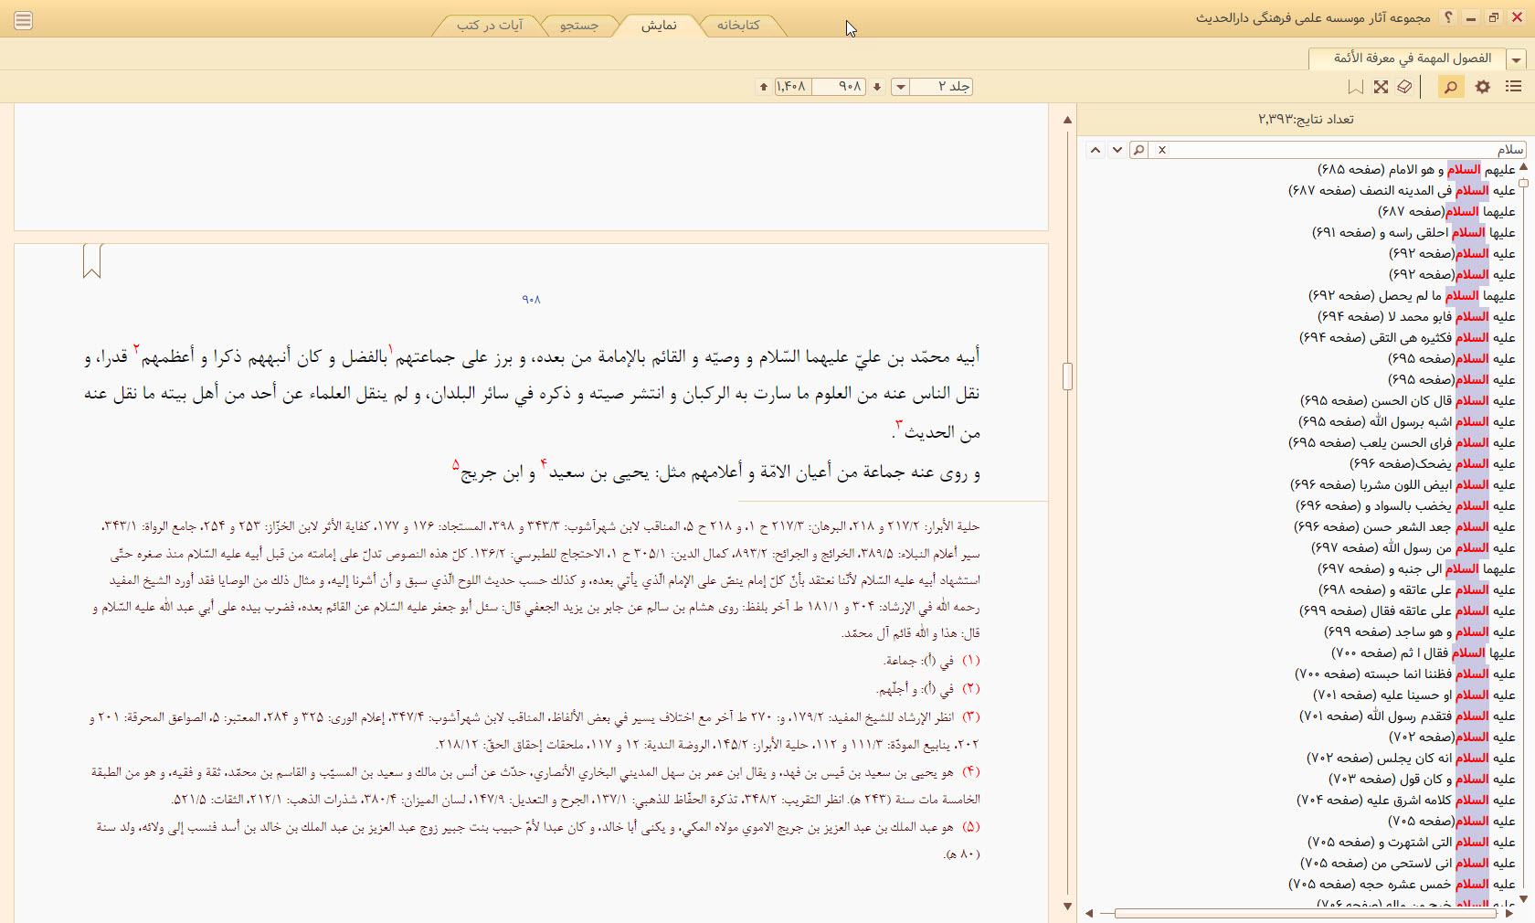Jump to next search result chevron
The image size is (1535, 923).
pos(1117,150)
